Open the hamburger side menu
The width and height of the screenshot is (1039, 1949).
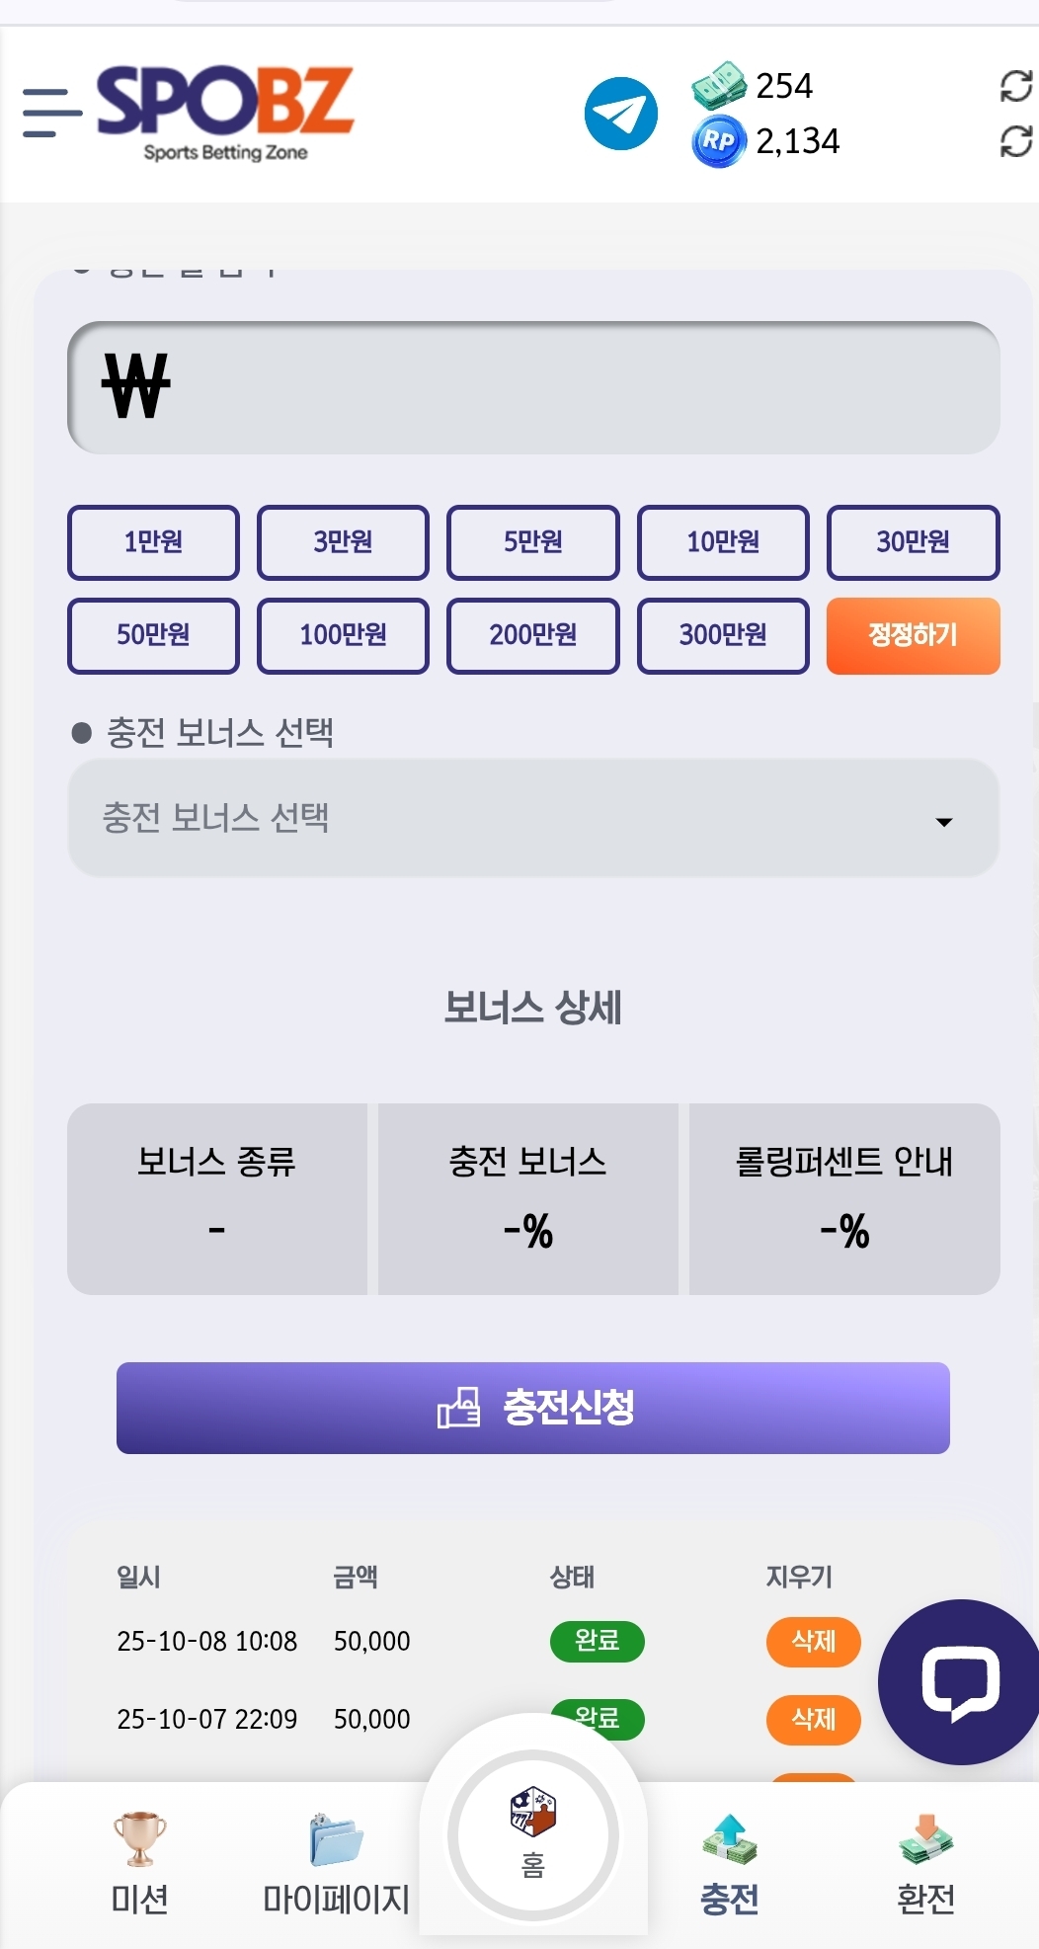(51, 113)
